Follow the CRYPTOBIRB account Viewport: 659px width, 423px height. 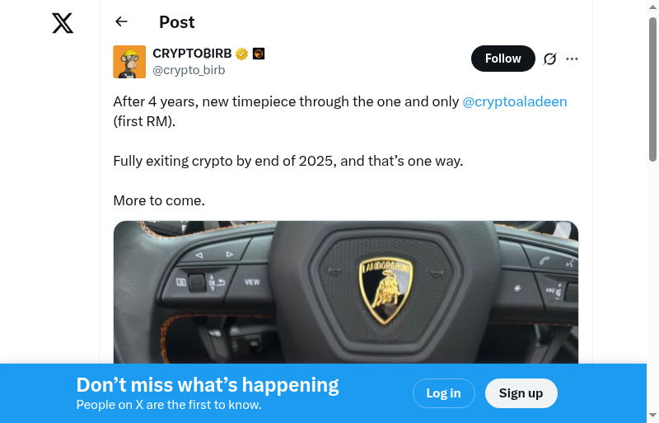click(x=502, y=59)
